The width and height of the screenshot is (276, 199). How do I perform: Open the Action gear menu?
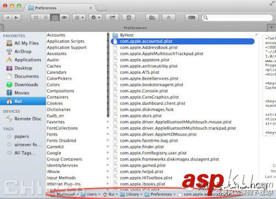(95, 18)
